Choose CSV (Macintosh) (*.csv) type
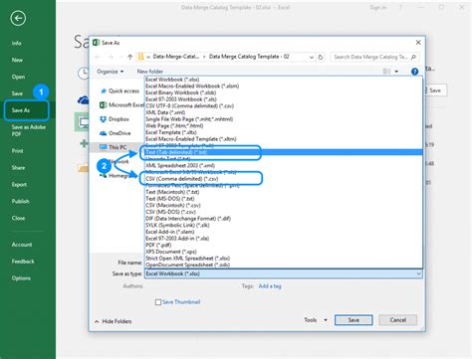 pos(284,206)
